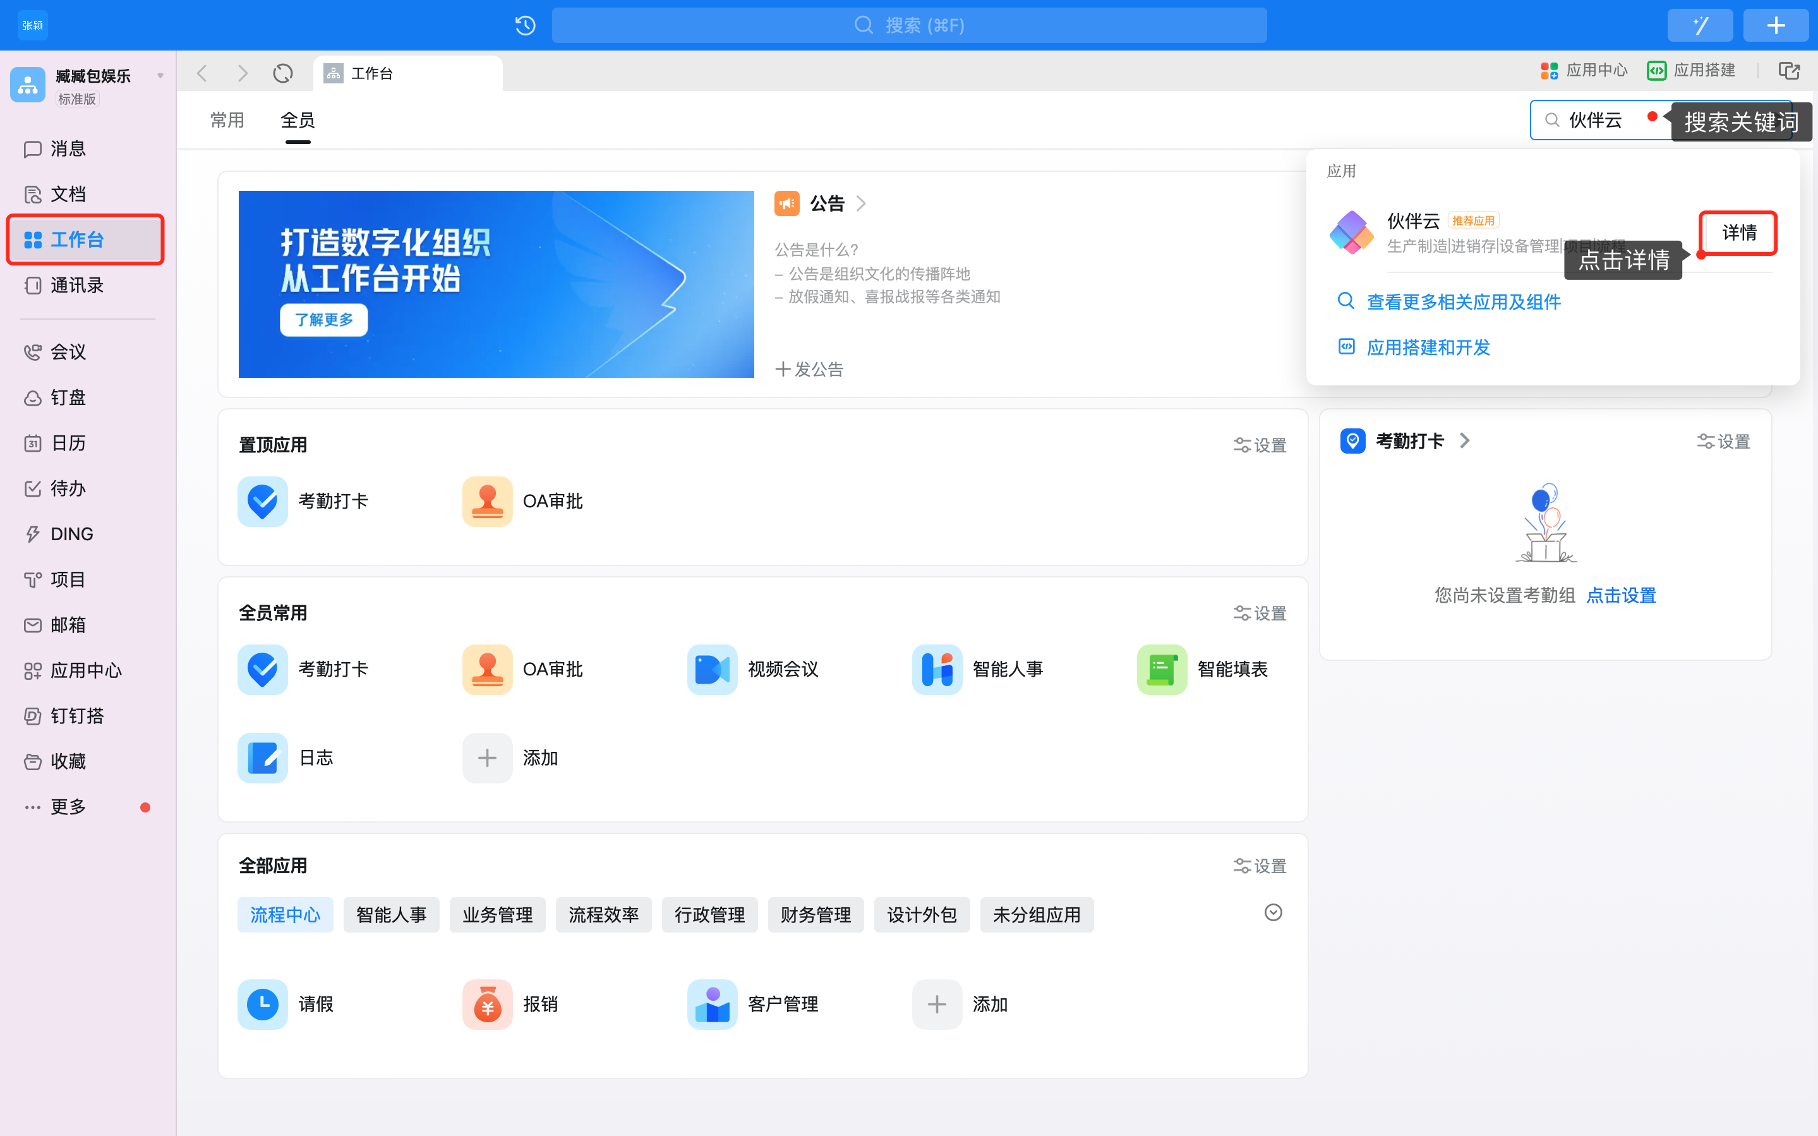Viewport: 1818px width, 1136px height.
Task: Open 智能填表 app
Action: point(1203,670)
